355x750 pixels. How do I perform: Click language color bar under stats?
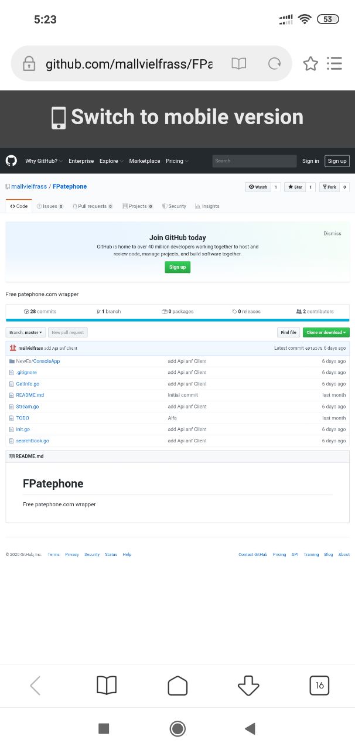tap(177, 320)
